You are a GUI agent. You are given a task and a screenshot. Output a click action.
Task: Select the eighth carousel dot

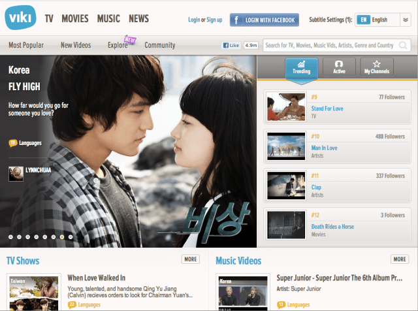point(71,237)
